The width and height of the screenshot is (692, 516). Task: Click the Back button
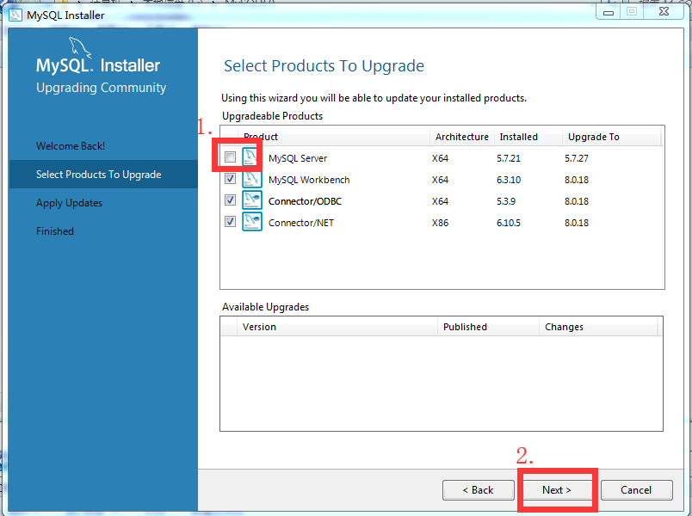point(479,489)
